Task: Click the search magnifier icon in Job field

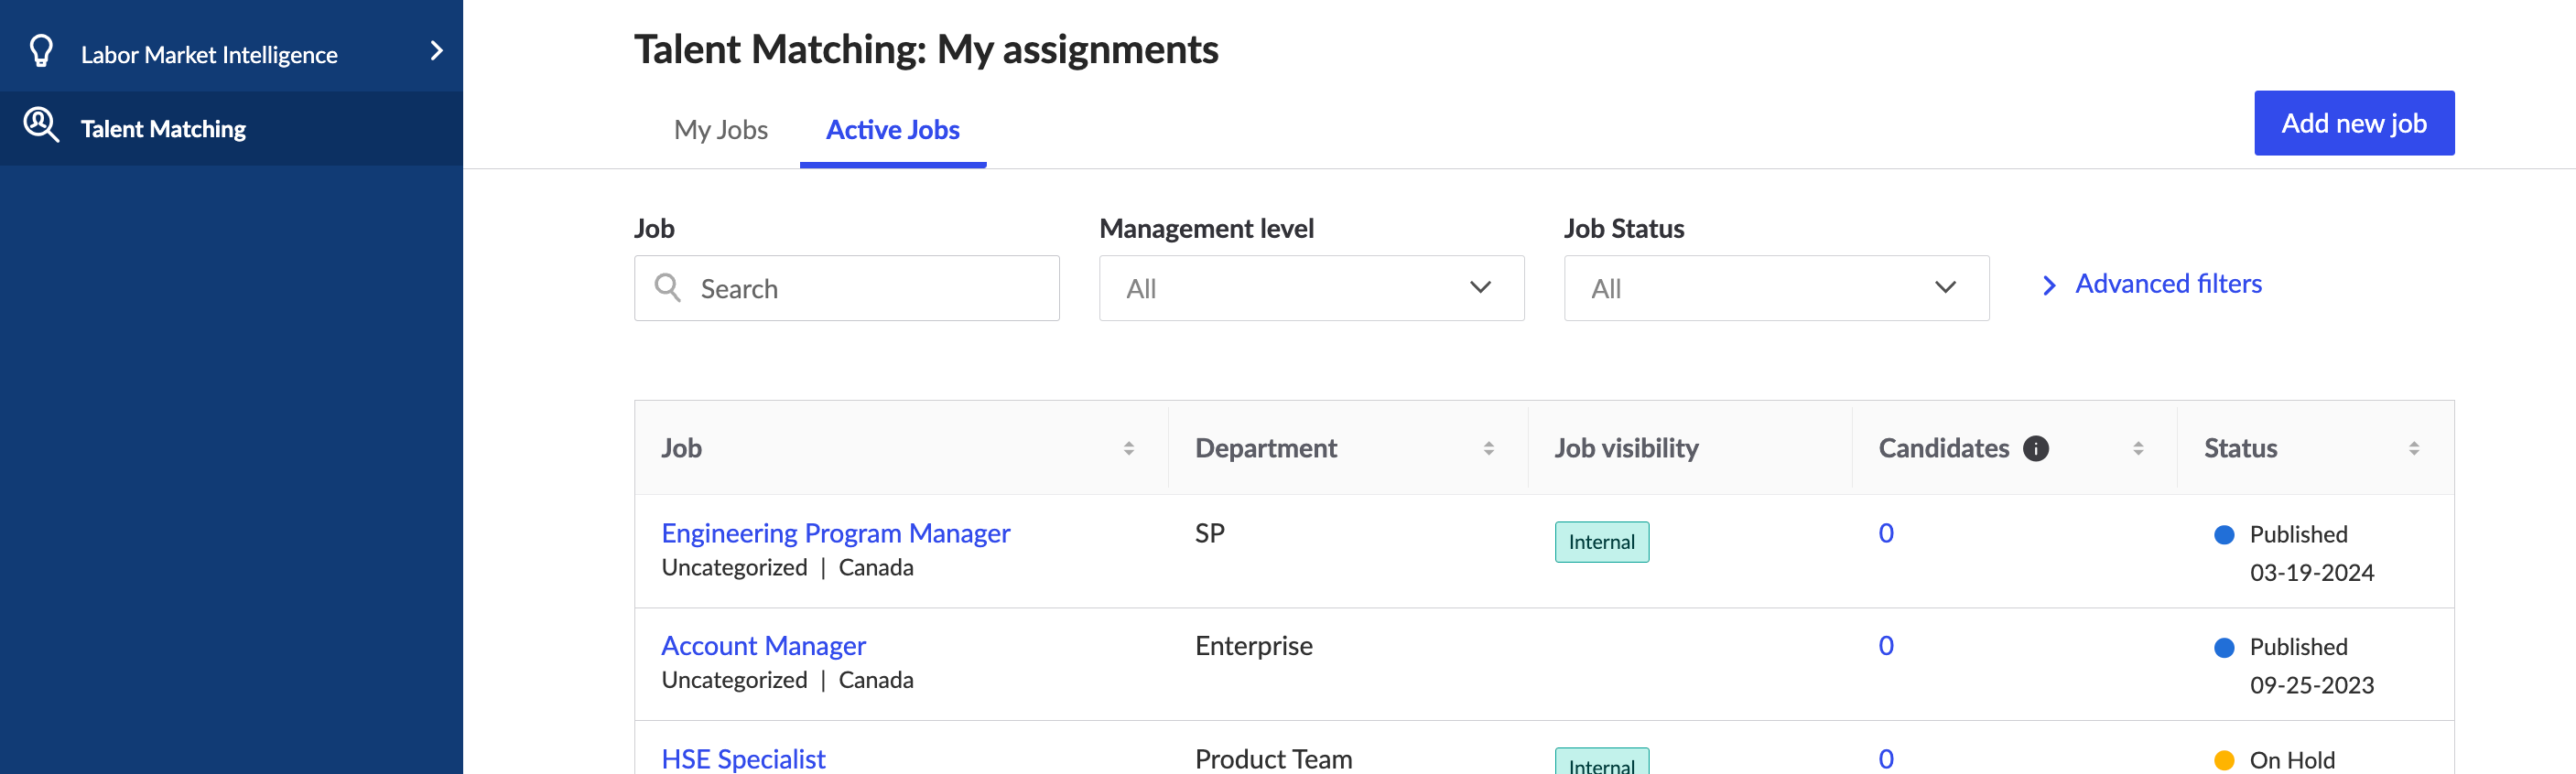Action: point(667,288)
